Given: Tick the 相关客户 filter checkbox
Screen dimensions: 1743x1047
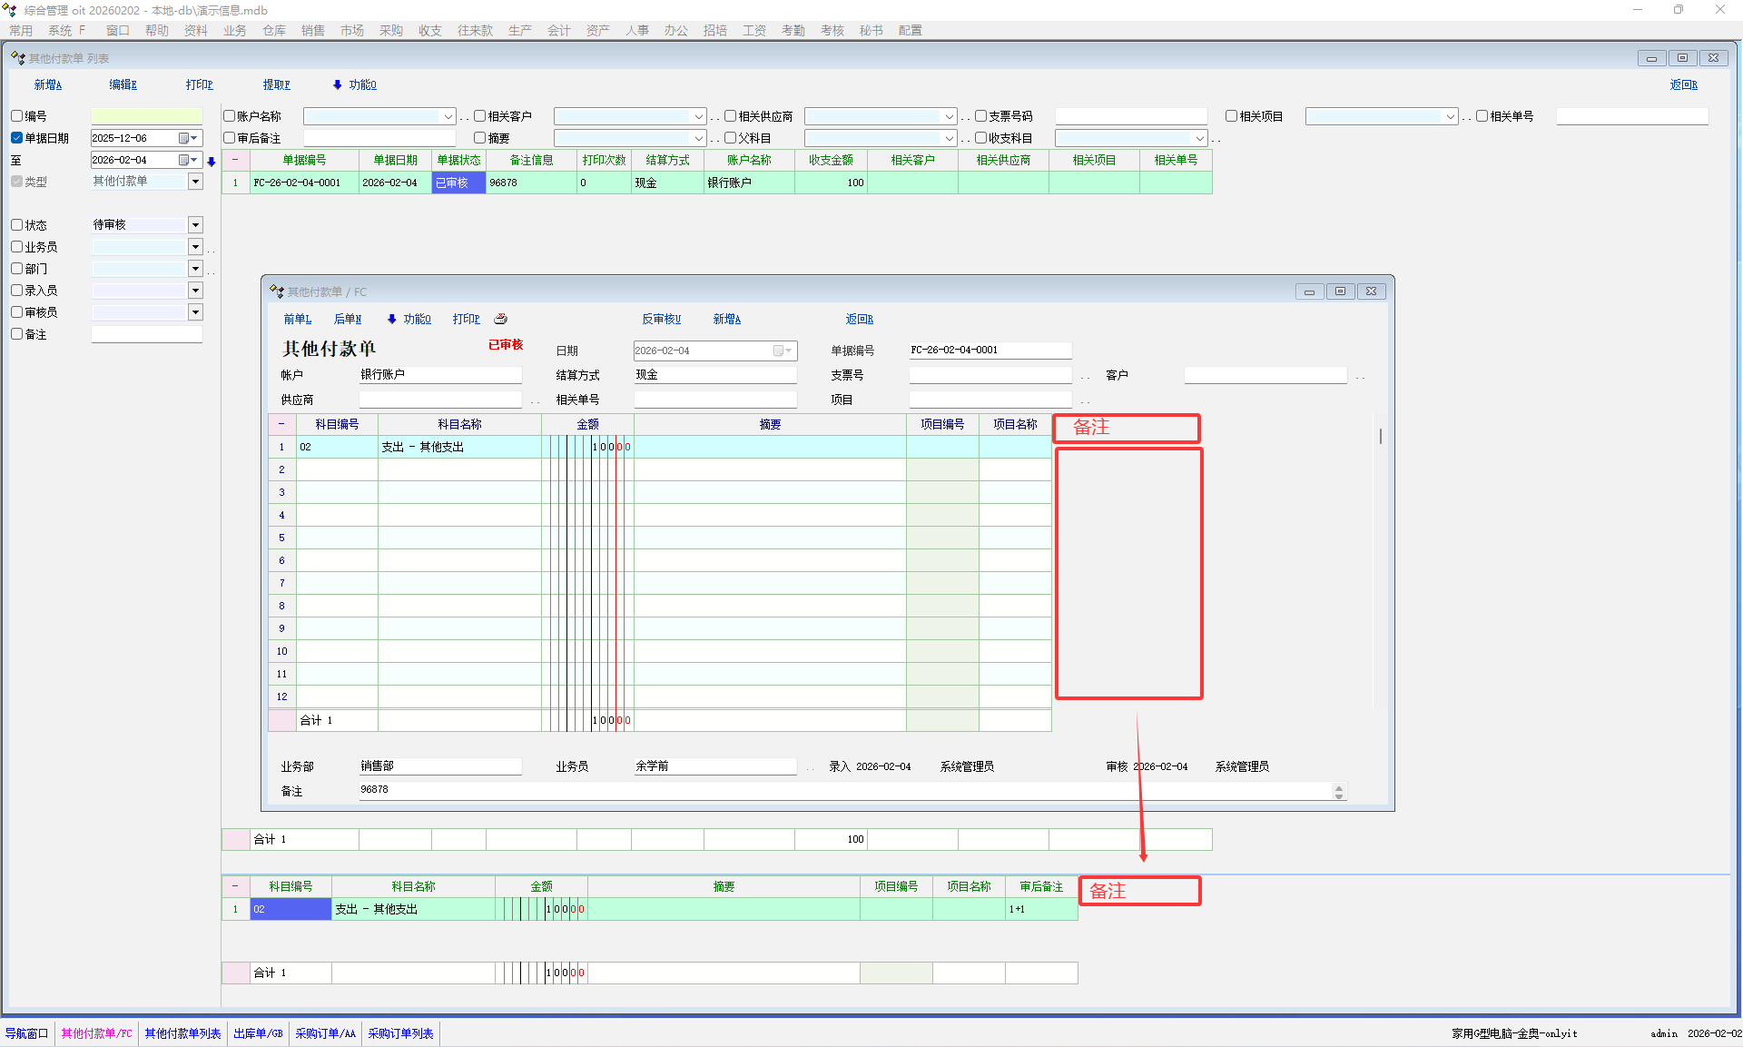Looking at the screenshot, I should point(479,116).
